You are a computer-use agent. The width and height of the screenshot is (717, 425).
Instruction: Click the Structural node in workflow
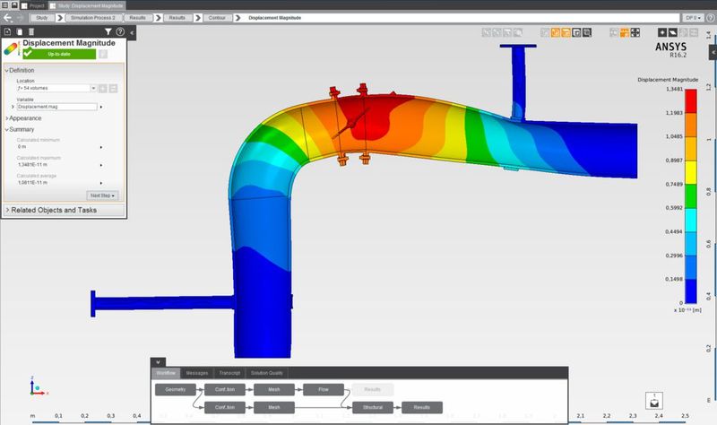pos(373,407)
